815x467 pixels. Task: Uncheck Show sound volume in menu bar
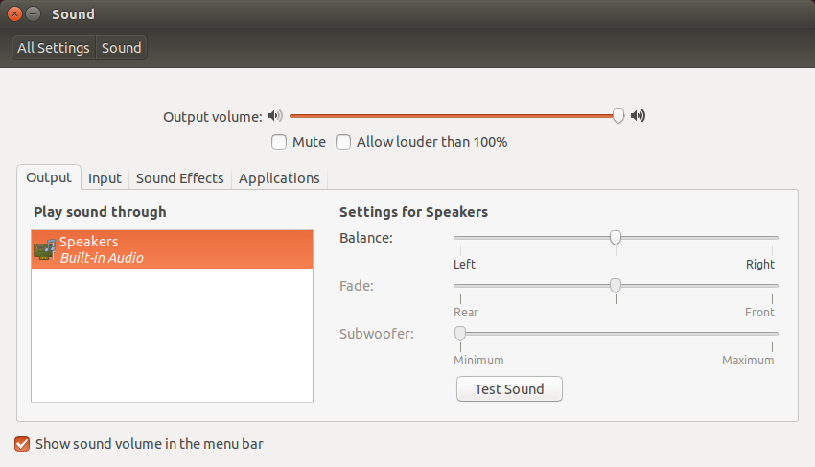tap(22, 444)
